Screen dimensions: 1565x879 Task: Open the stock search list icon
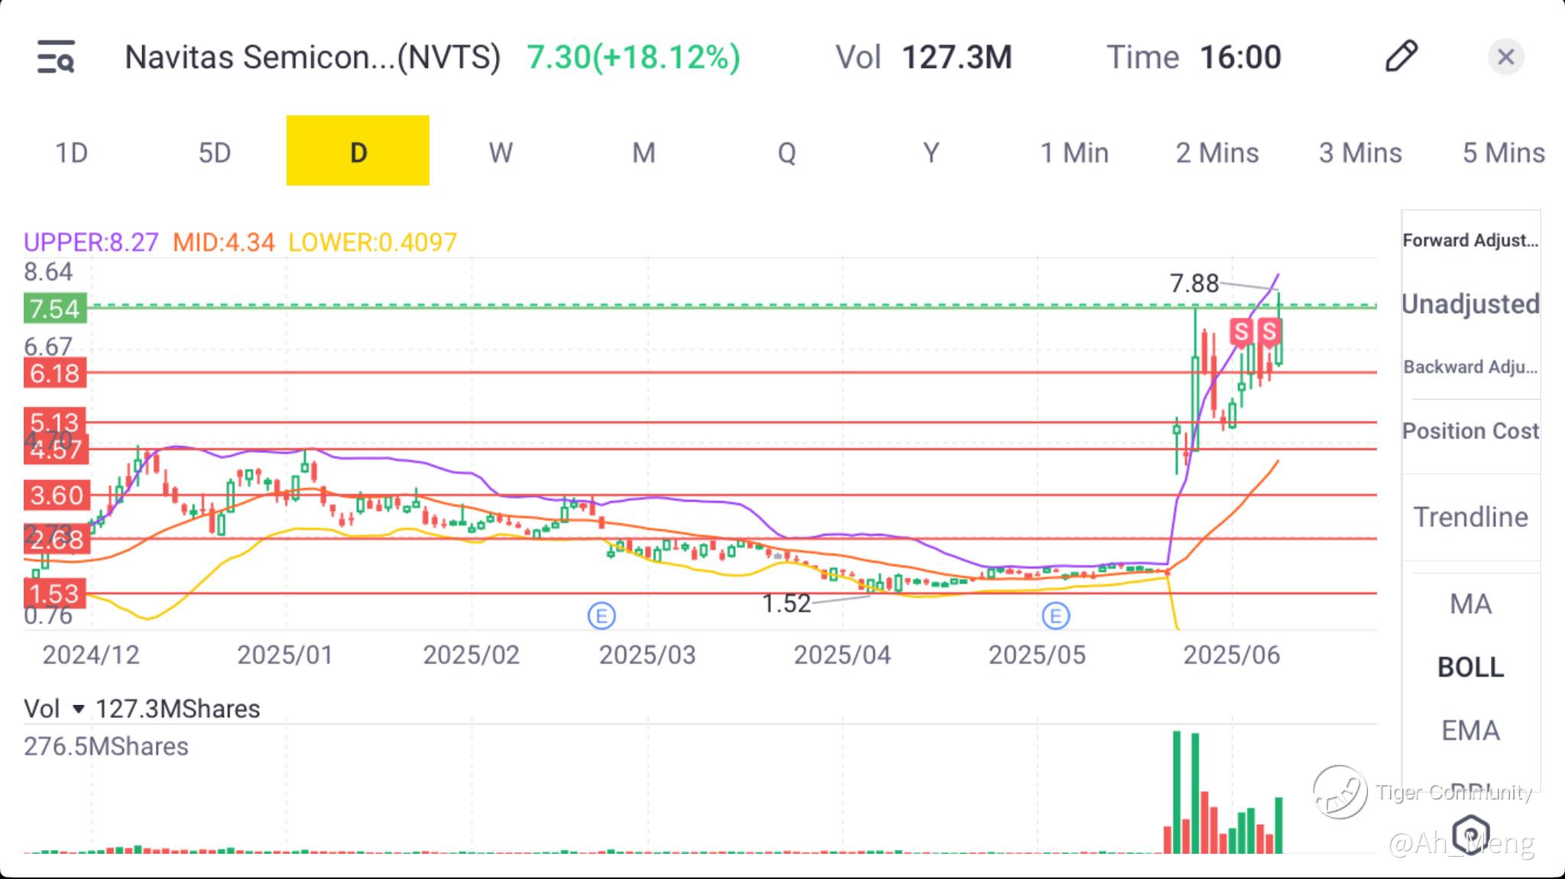tap(56, 57)
